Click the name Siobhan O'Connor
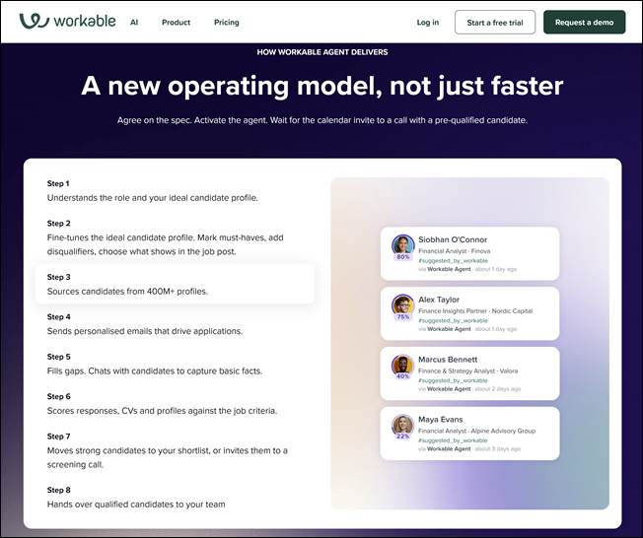Viewport: 643px width, 538px height. pos(453,239)
